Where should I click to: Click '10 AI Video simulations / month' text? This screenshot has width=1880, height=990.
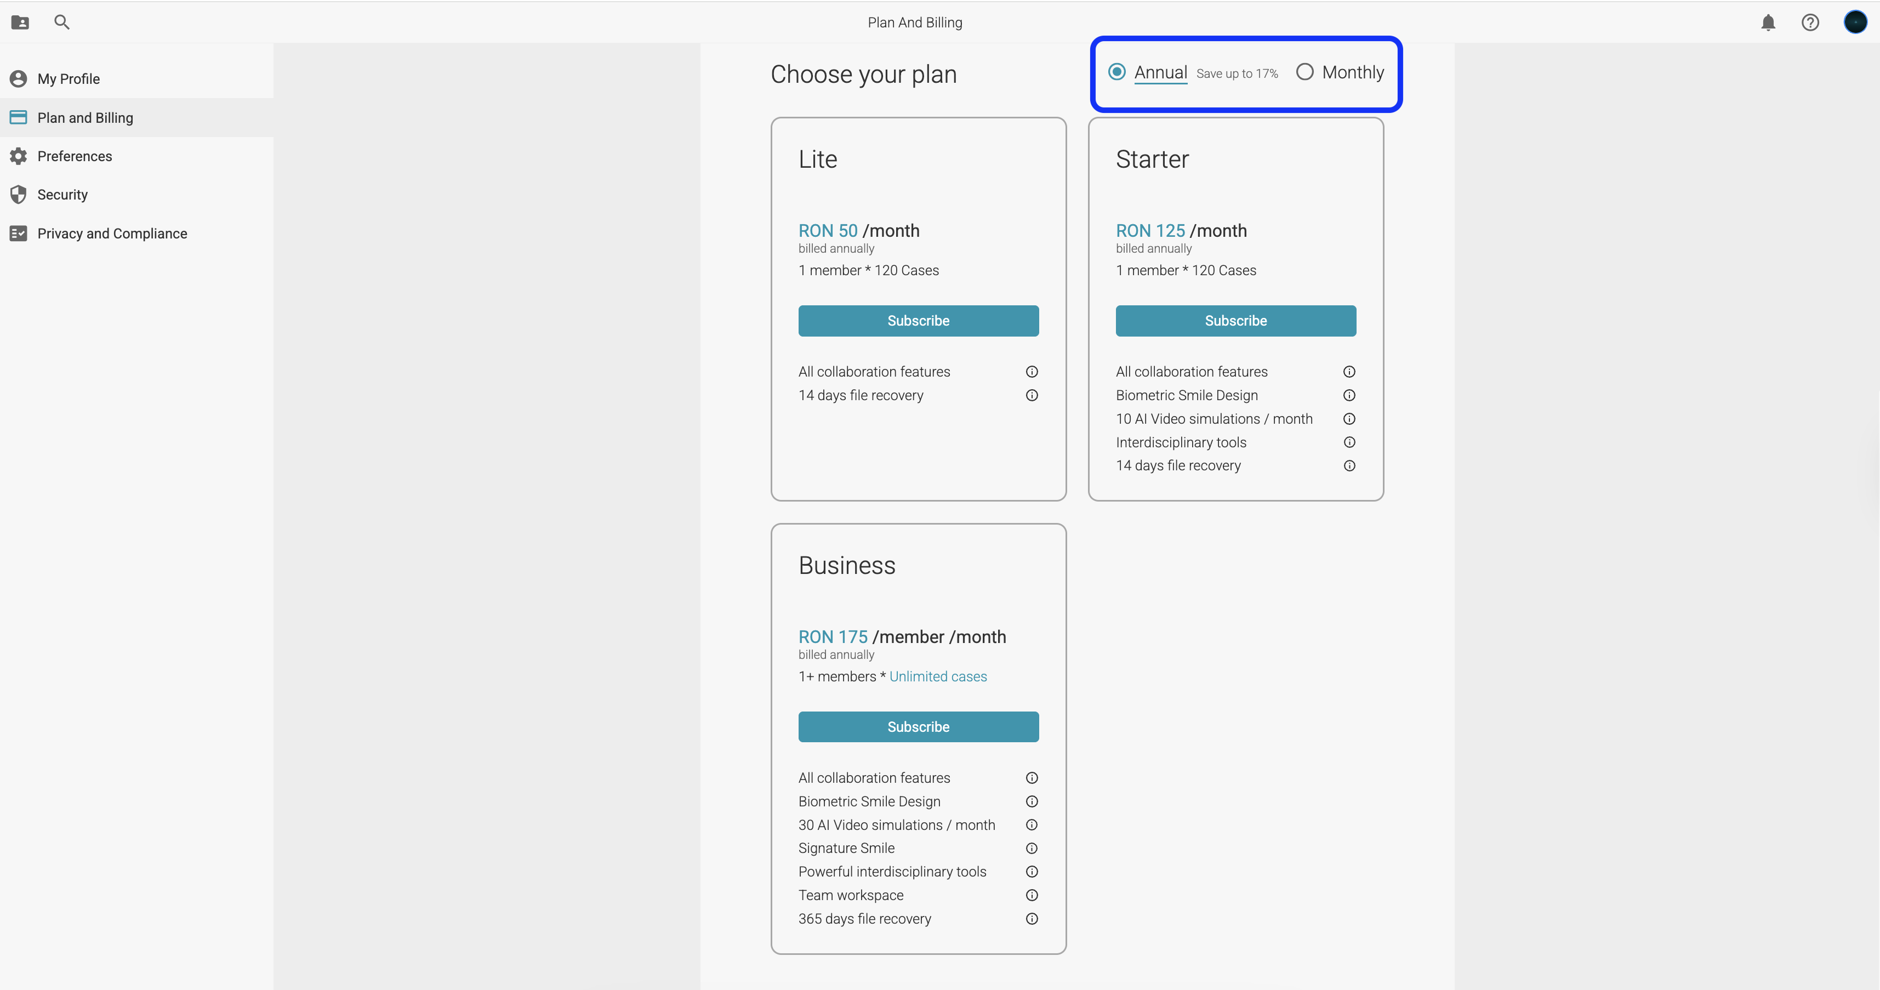(x=1214, y=419)
